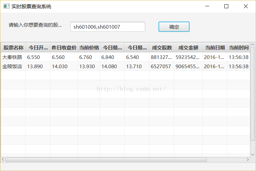Click the vertical scrollbar down arrow
Image resolution: width=256 pixels, height=171 pixels.
tap(253, 155)
